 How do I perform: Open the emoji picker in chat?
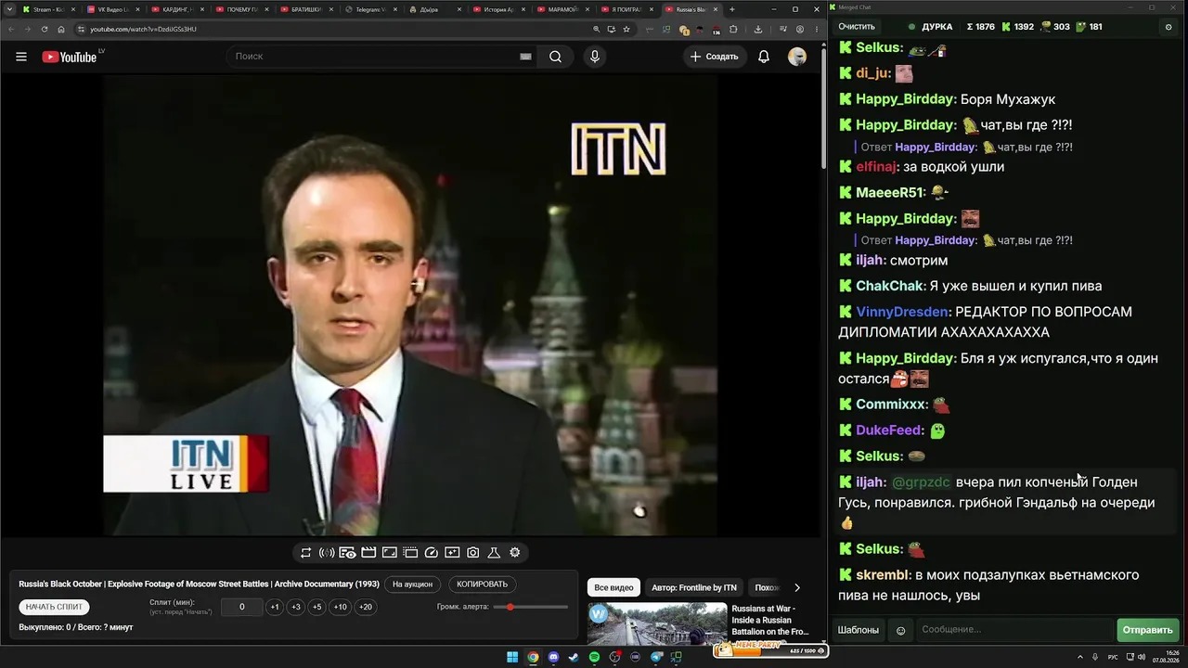[900, 631]
